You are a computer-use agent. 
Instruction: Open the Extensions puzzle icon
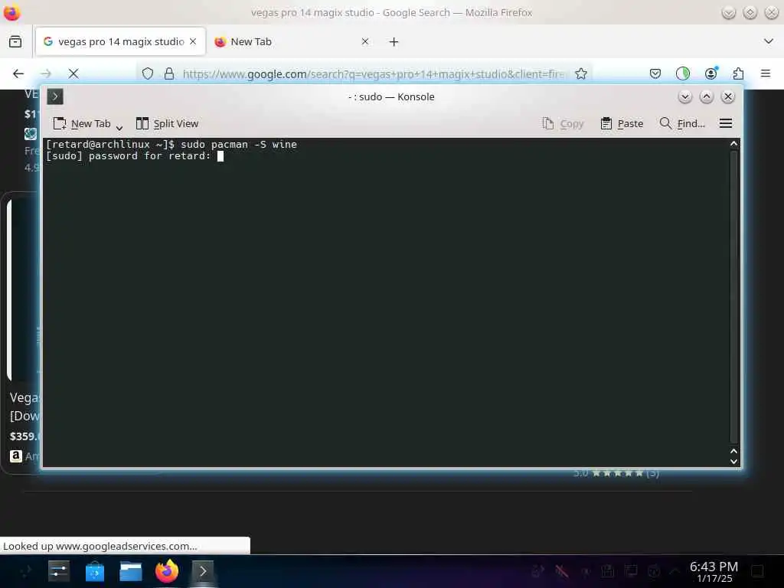coord(739,74)
